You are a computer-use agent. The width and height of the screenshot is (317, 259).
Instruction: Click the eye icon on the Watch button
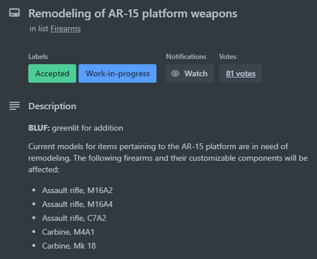(176, 74)
